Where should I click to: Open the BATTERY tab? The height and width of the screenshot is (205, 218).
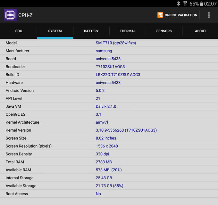tap(91, 31)
